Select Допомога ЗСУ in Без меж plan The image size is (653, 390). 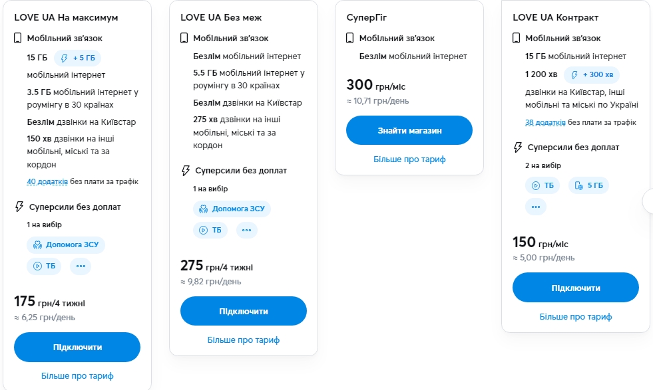pos(232,209)
